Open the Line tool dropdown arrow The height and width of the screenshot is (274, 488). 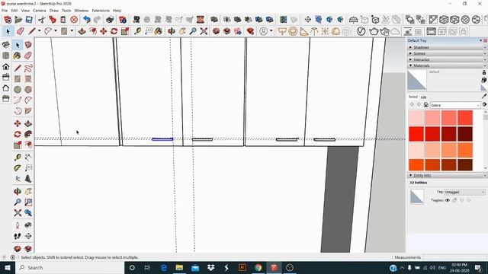39,31
